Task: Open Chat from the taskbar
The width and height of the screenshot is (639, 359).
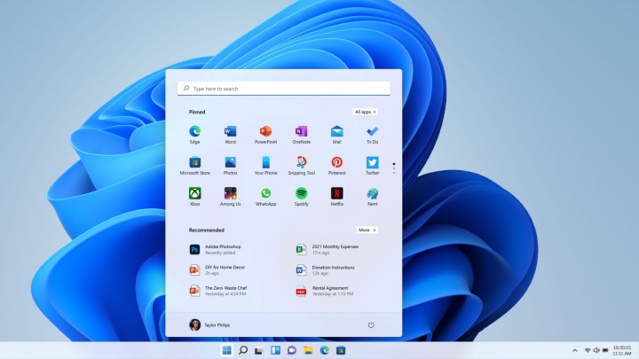Action: (292, 350)
